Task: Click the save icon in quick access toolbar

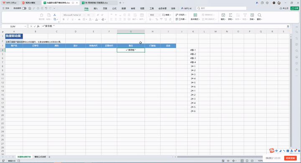Action: (30, 8)
